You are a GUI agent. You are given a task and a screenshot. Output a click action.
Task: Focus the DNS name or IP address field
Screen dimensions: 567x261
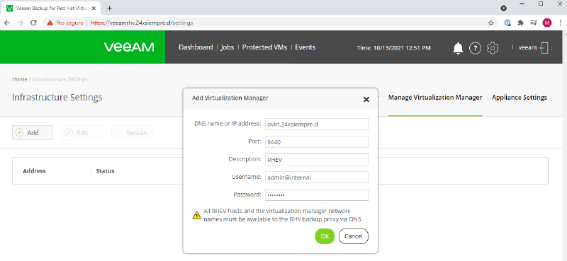(x=316, y=124)
